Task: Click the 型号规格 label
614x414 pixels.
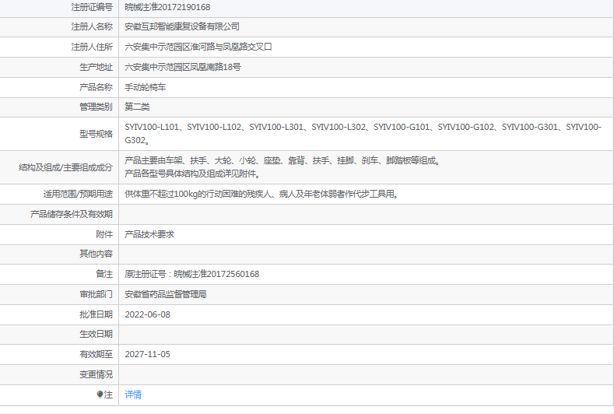Action: [96, 134]
